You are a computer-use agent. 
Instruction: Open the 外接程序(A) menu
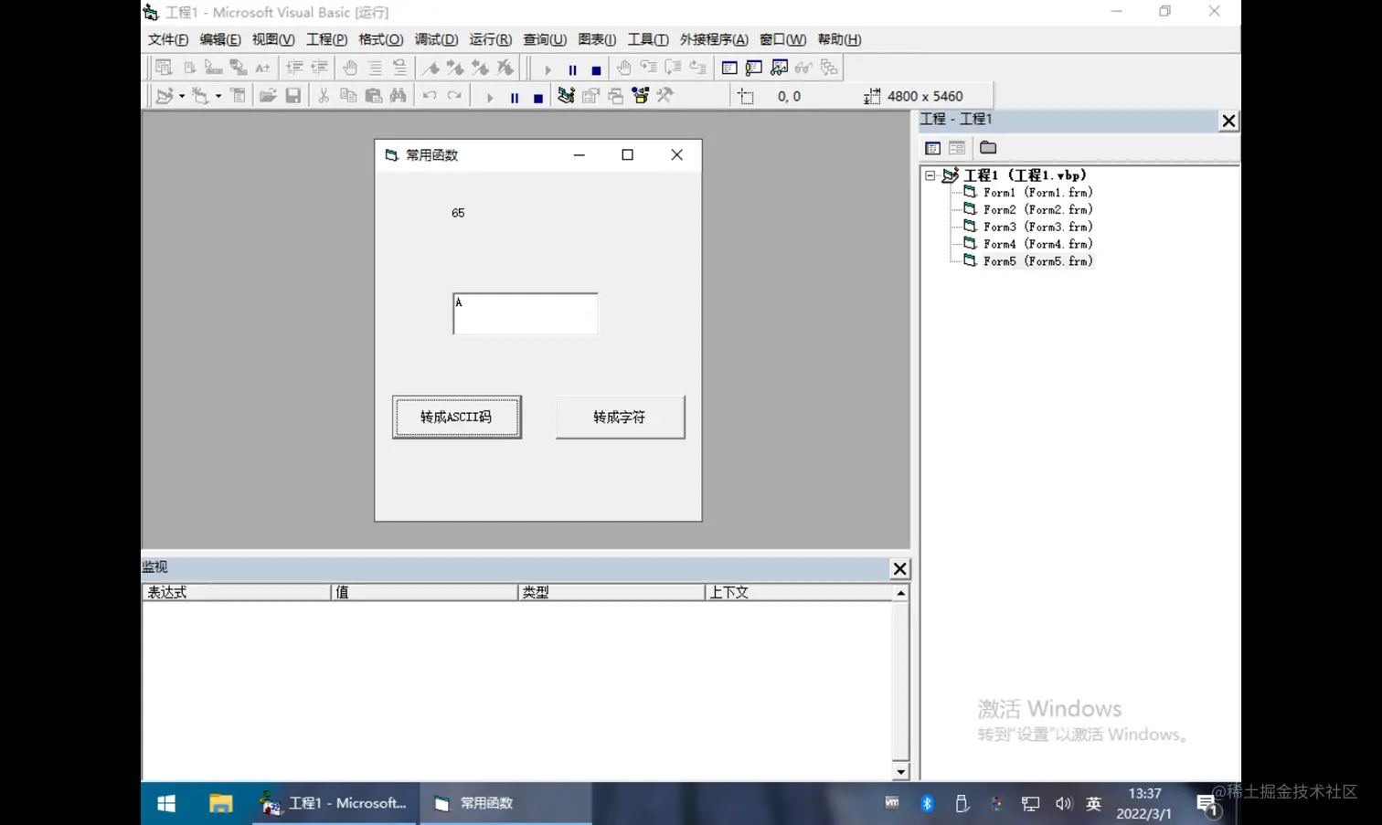click(714, 39)
